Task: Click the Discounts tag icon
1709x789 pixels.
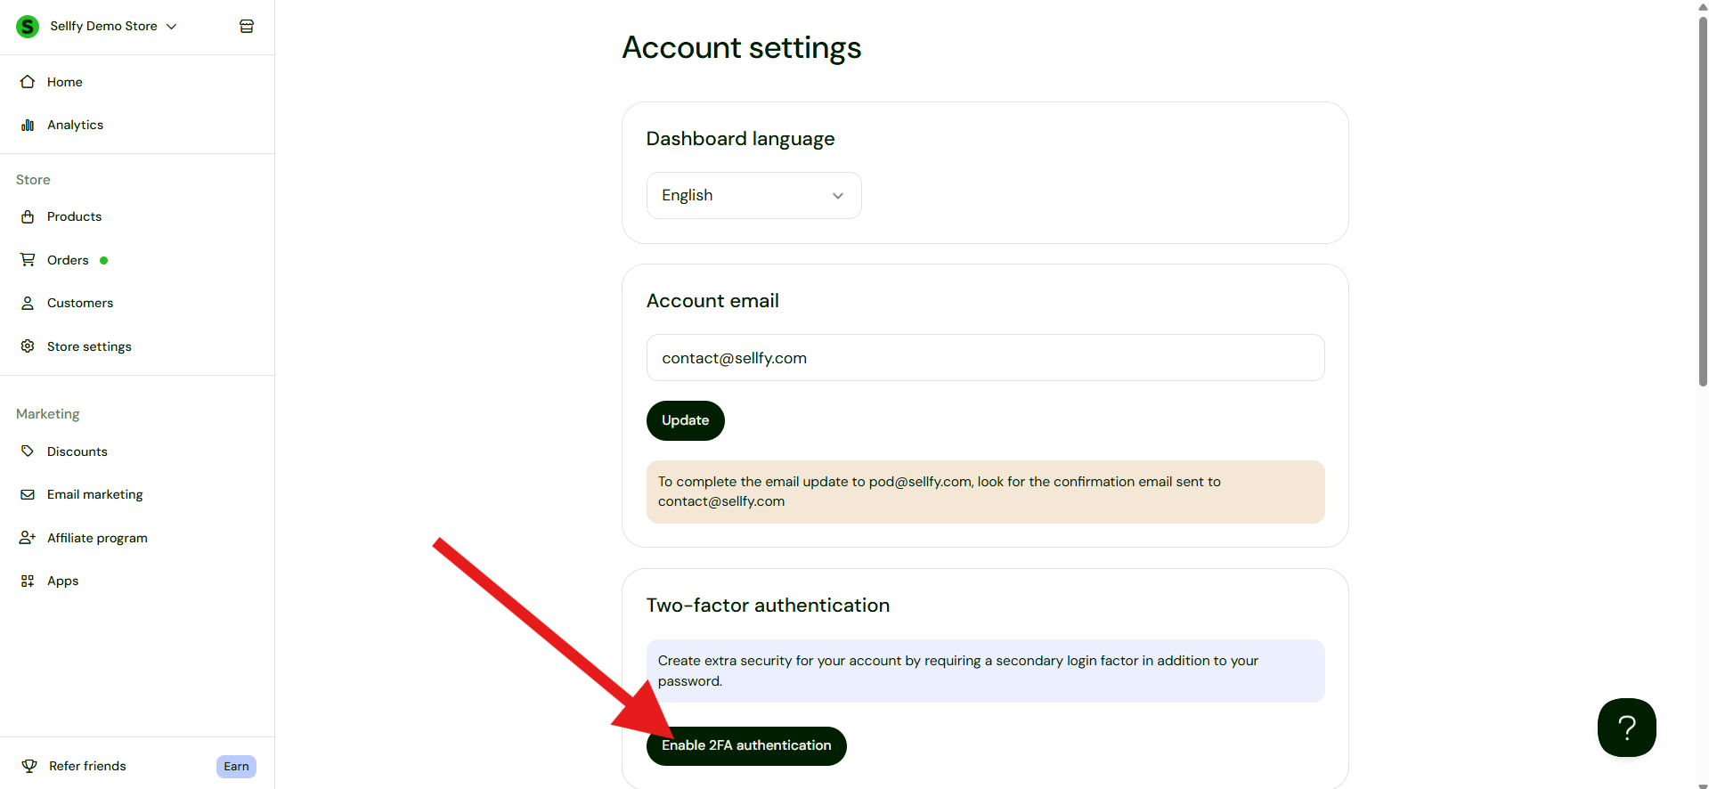Action: (28, 451)
